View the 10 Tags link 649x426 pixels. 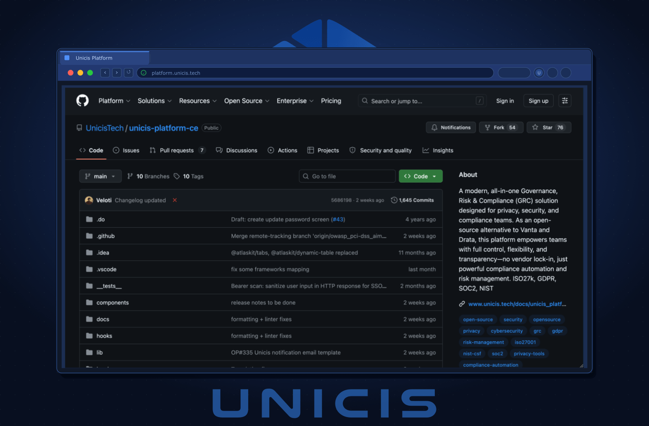click(189, 176)
